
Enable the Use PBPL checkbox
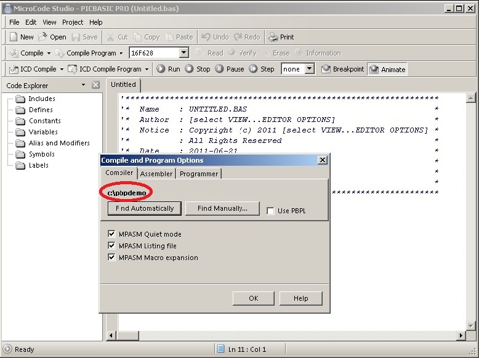(271, 211)
